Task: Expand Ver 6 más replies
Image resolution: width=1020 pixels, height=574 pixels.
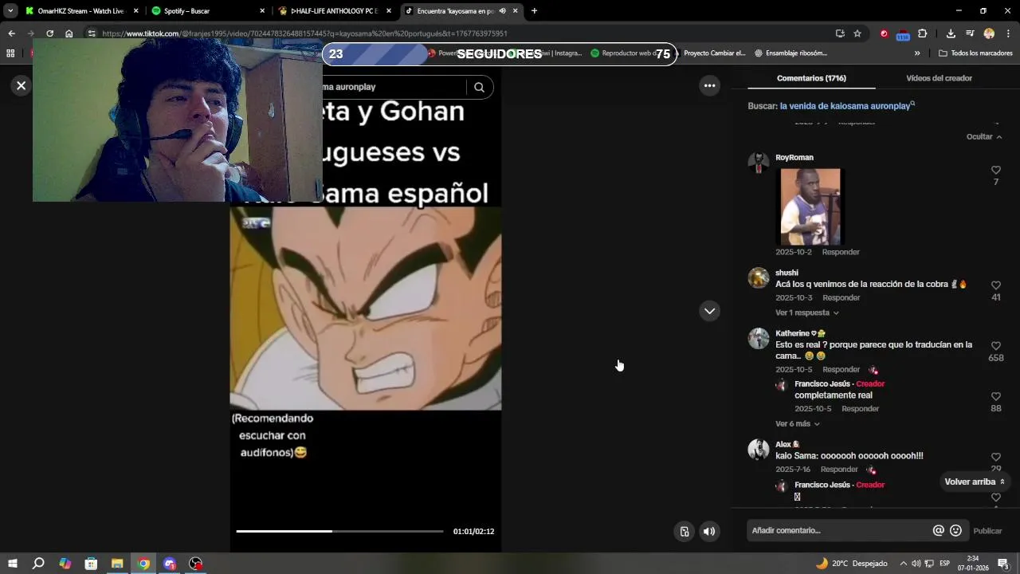Action: point(797,423)
